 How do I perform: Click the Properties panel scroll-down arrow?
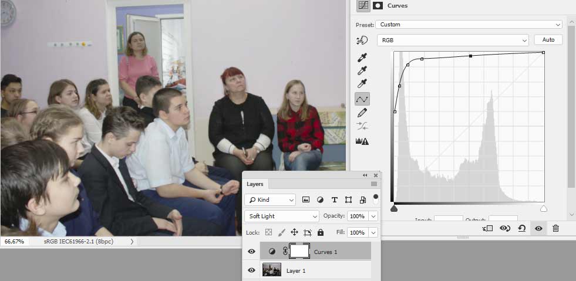coord(571,214)
